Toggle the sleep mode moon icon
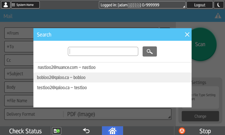Screen dimensions: 225x135 pos(219,5)
